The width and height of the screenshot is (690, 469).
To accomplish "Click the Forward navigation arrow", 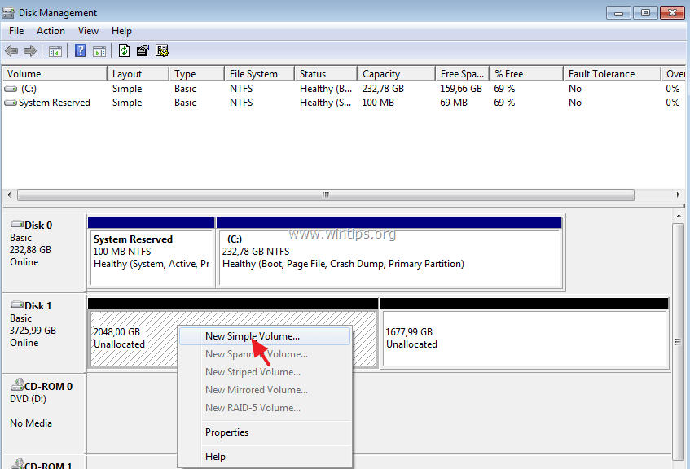I will (x=30, y=50).
